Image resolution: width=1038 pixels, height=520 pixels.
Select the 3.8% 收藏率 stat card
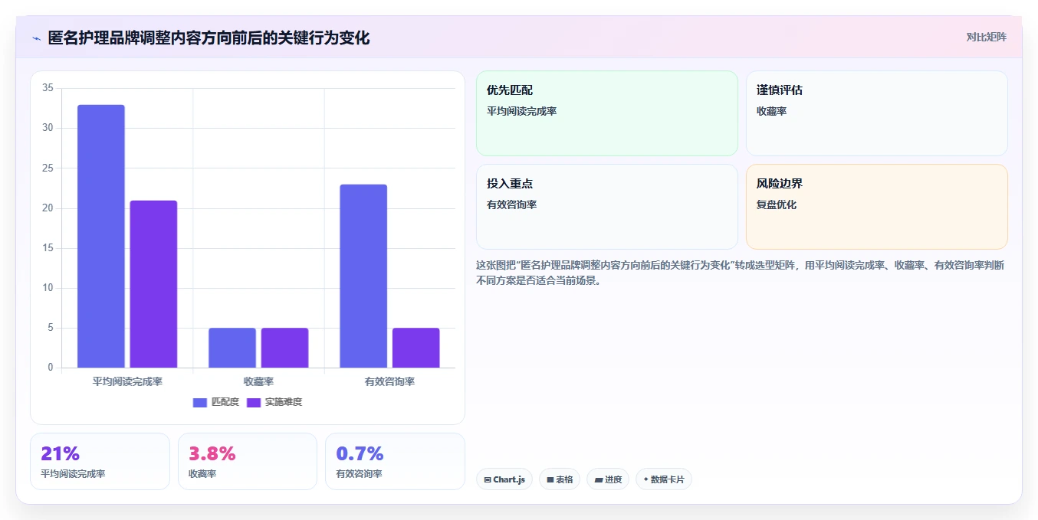point(248,461)
